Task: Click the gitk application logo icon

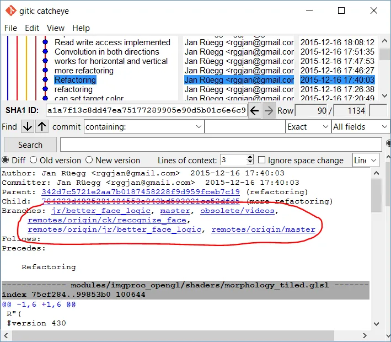Action: [x=10, y=10]
